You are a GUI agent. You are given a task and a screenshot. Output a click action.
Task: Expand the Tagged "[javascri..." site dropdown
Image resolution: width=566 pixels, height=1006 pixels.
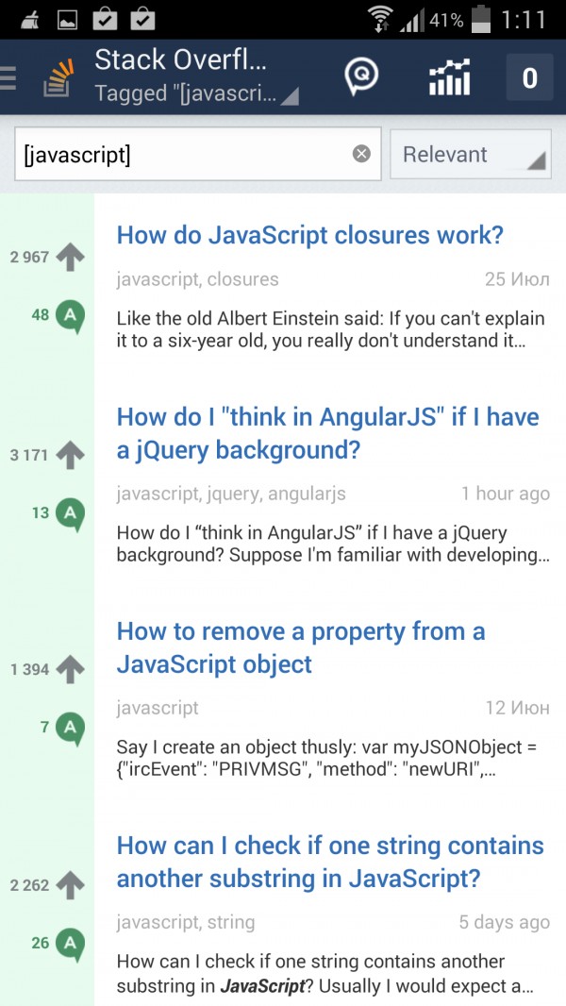click(x=196, y=94)
